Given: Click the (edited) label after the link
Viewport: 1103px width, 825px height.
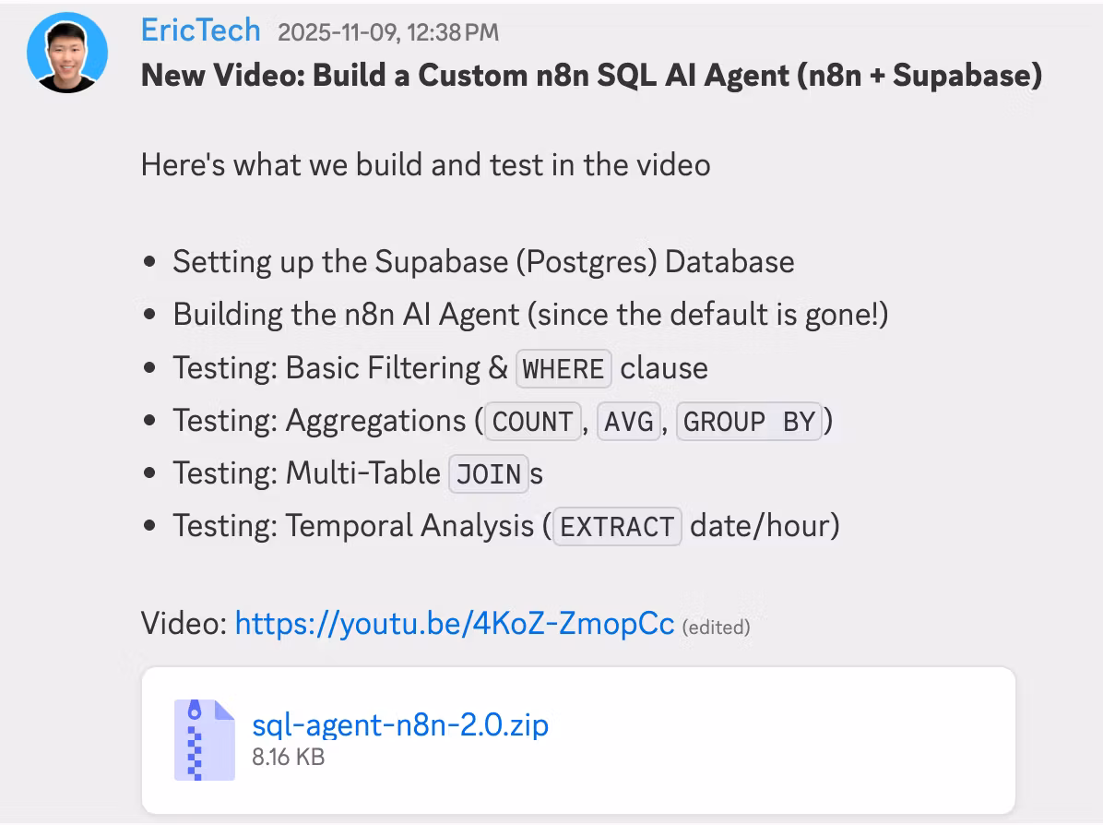Looking at the screenshot, I should 716,628.
